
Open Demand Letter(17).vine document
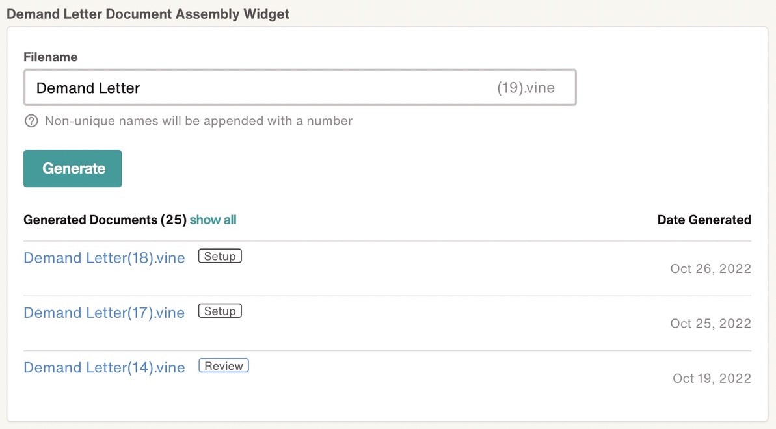coord(105,313)
